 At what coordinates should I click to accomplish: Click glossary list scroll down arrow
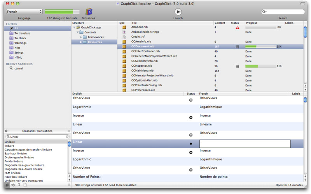[x=69, y=180]
